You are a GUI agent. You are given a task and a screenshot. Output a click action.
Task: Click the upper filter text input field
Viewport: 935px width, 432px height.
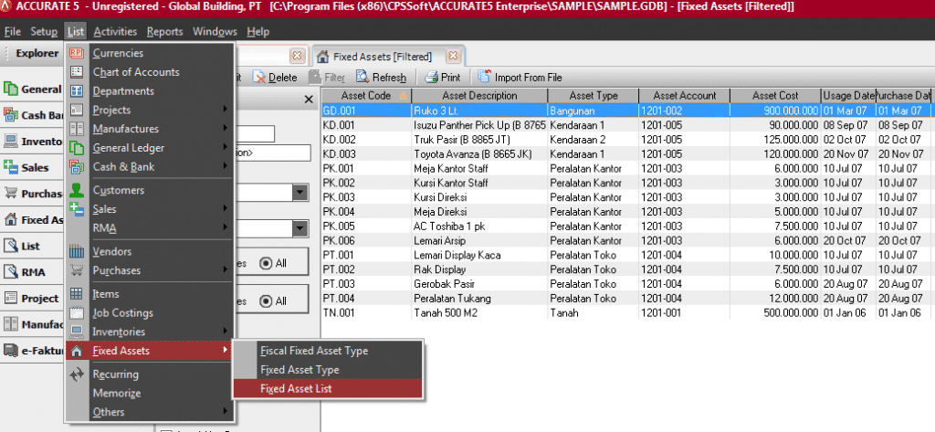[x=256, y=134]
